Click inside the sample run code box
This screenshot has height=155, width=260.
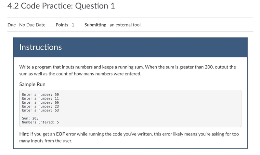[130, 109]
